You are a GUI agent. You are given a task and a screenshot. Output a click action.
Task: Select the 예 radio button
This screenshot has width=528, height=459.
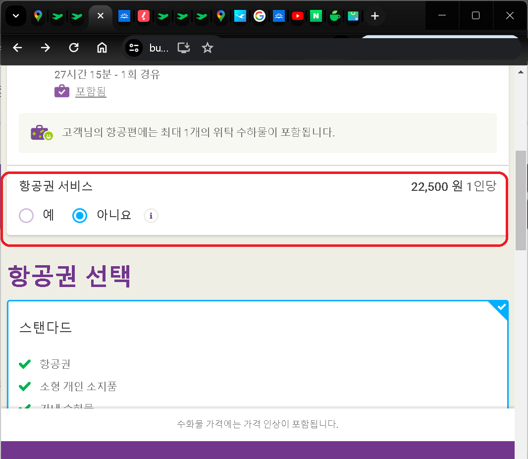26,216
